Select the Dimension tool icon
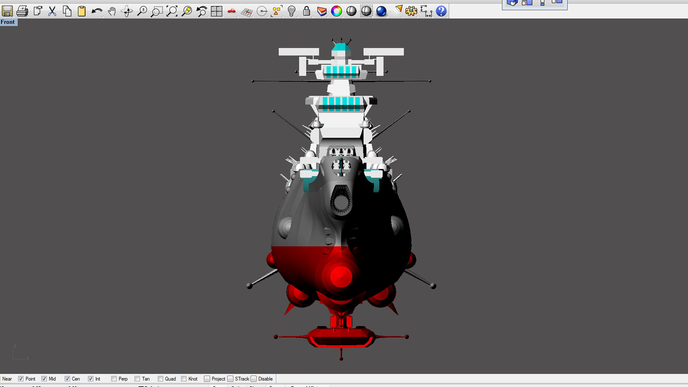This screenshot has height=387, width=688. point(426,11)
